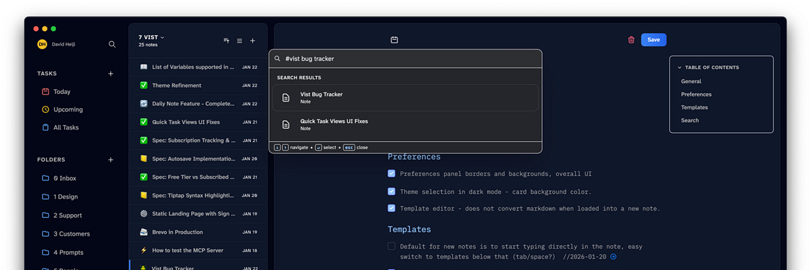Click the Today calendar icon
811x270 pixels.
(x=45, y=92)
